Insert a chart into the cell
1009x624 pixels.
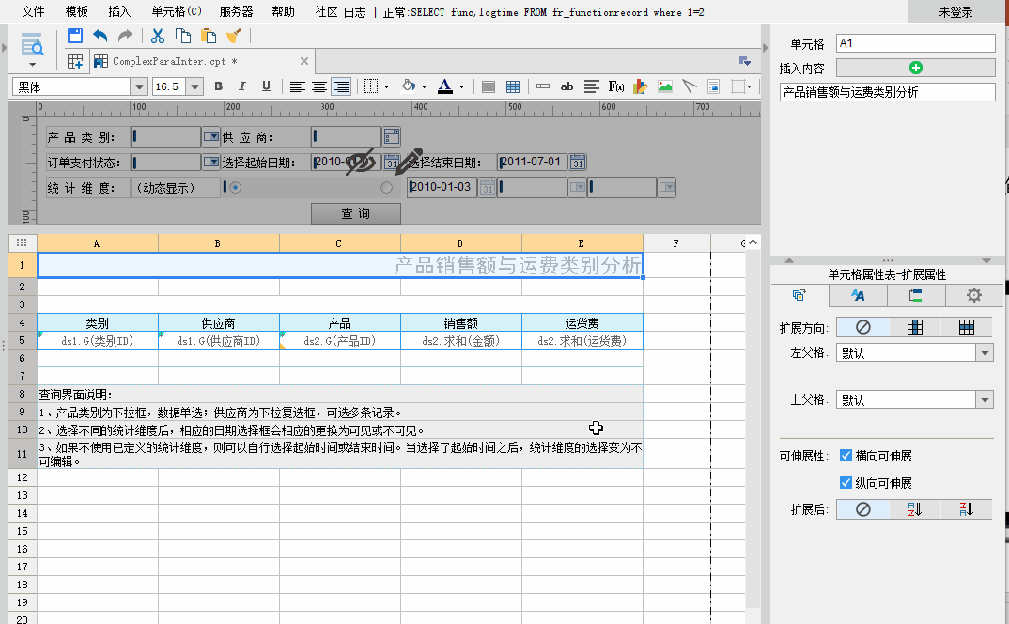[x=641, y=86]
